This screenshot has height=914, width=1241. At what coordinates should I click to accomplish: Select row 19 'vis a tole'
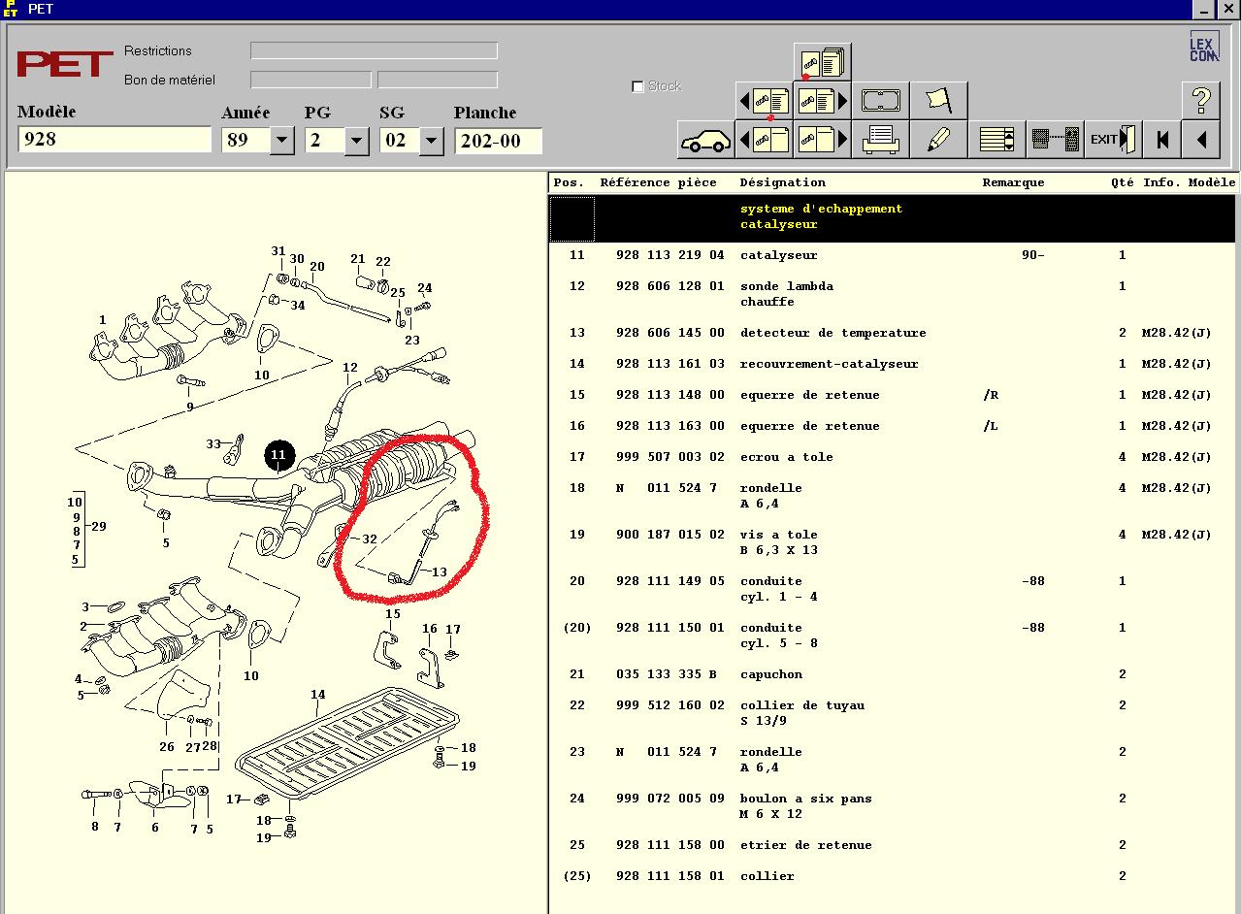click(893, 542)
